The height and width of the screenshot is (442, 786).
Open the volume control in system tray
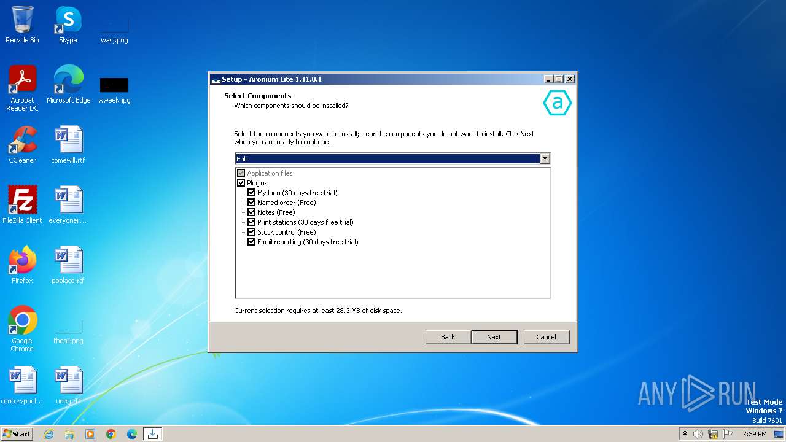[x=698, y=434]
